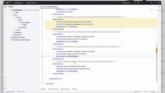Viewport: 165px width, 93px height.
Task: Run the current file with play icon
Action: pyautogui.click(x=134, y=3)
